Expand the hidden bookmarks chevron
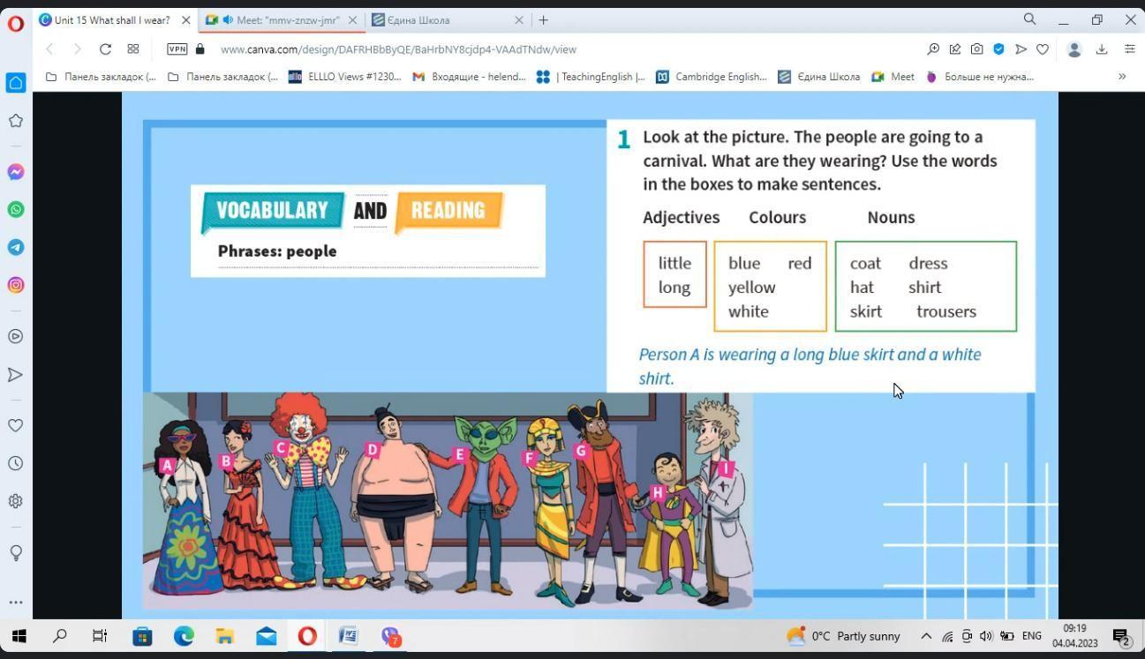 [1122, 77]
